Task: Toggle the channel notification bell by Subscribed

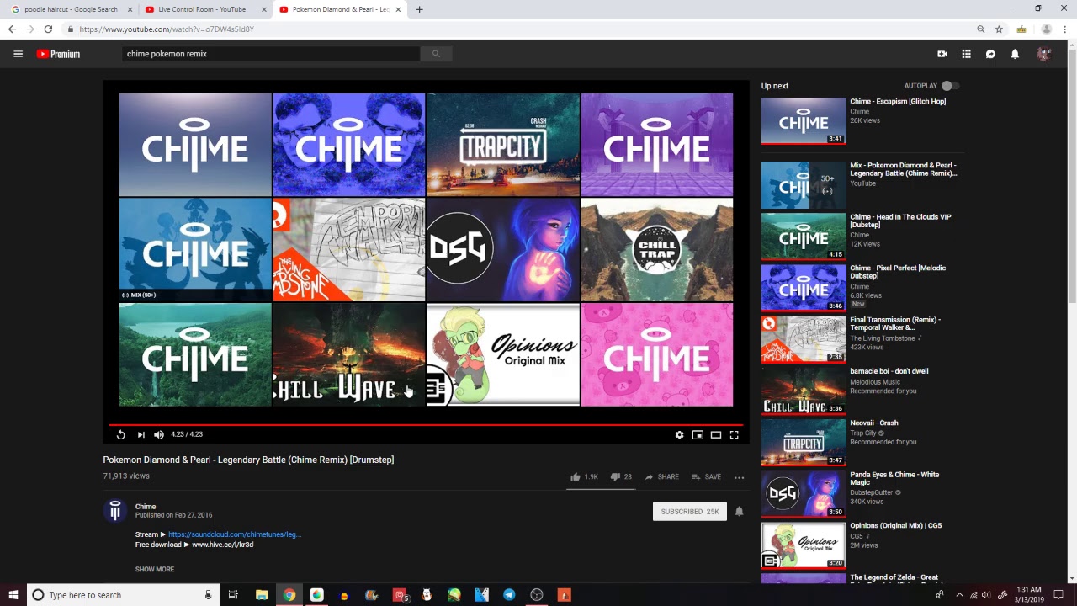Action: pyautogui.click(x=739, y=511)
